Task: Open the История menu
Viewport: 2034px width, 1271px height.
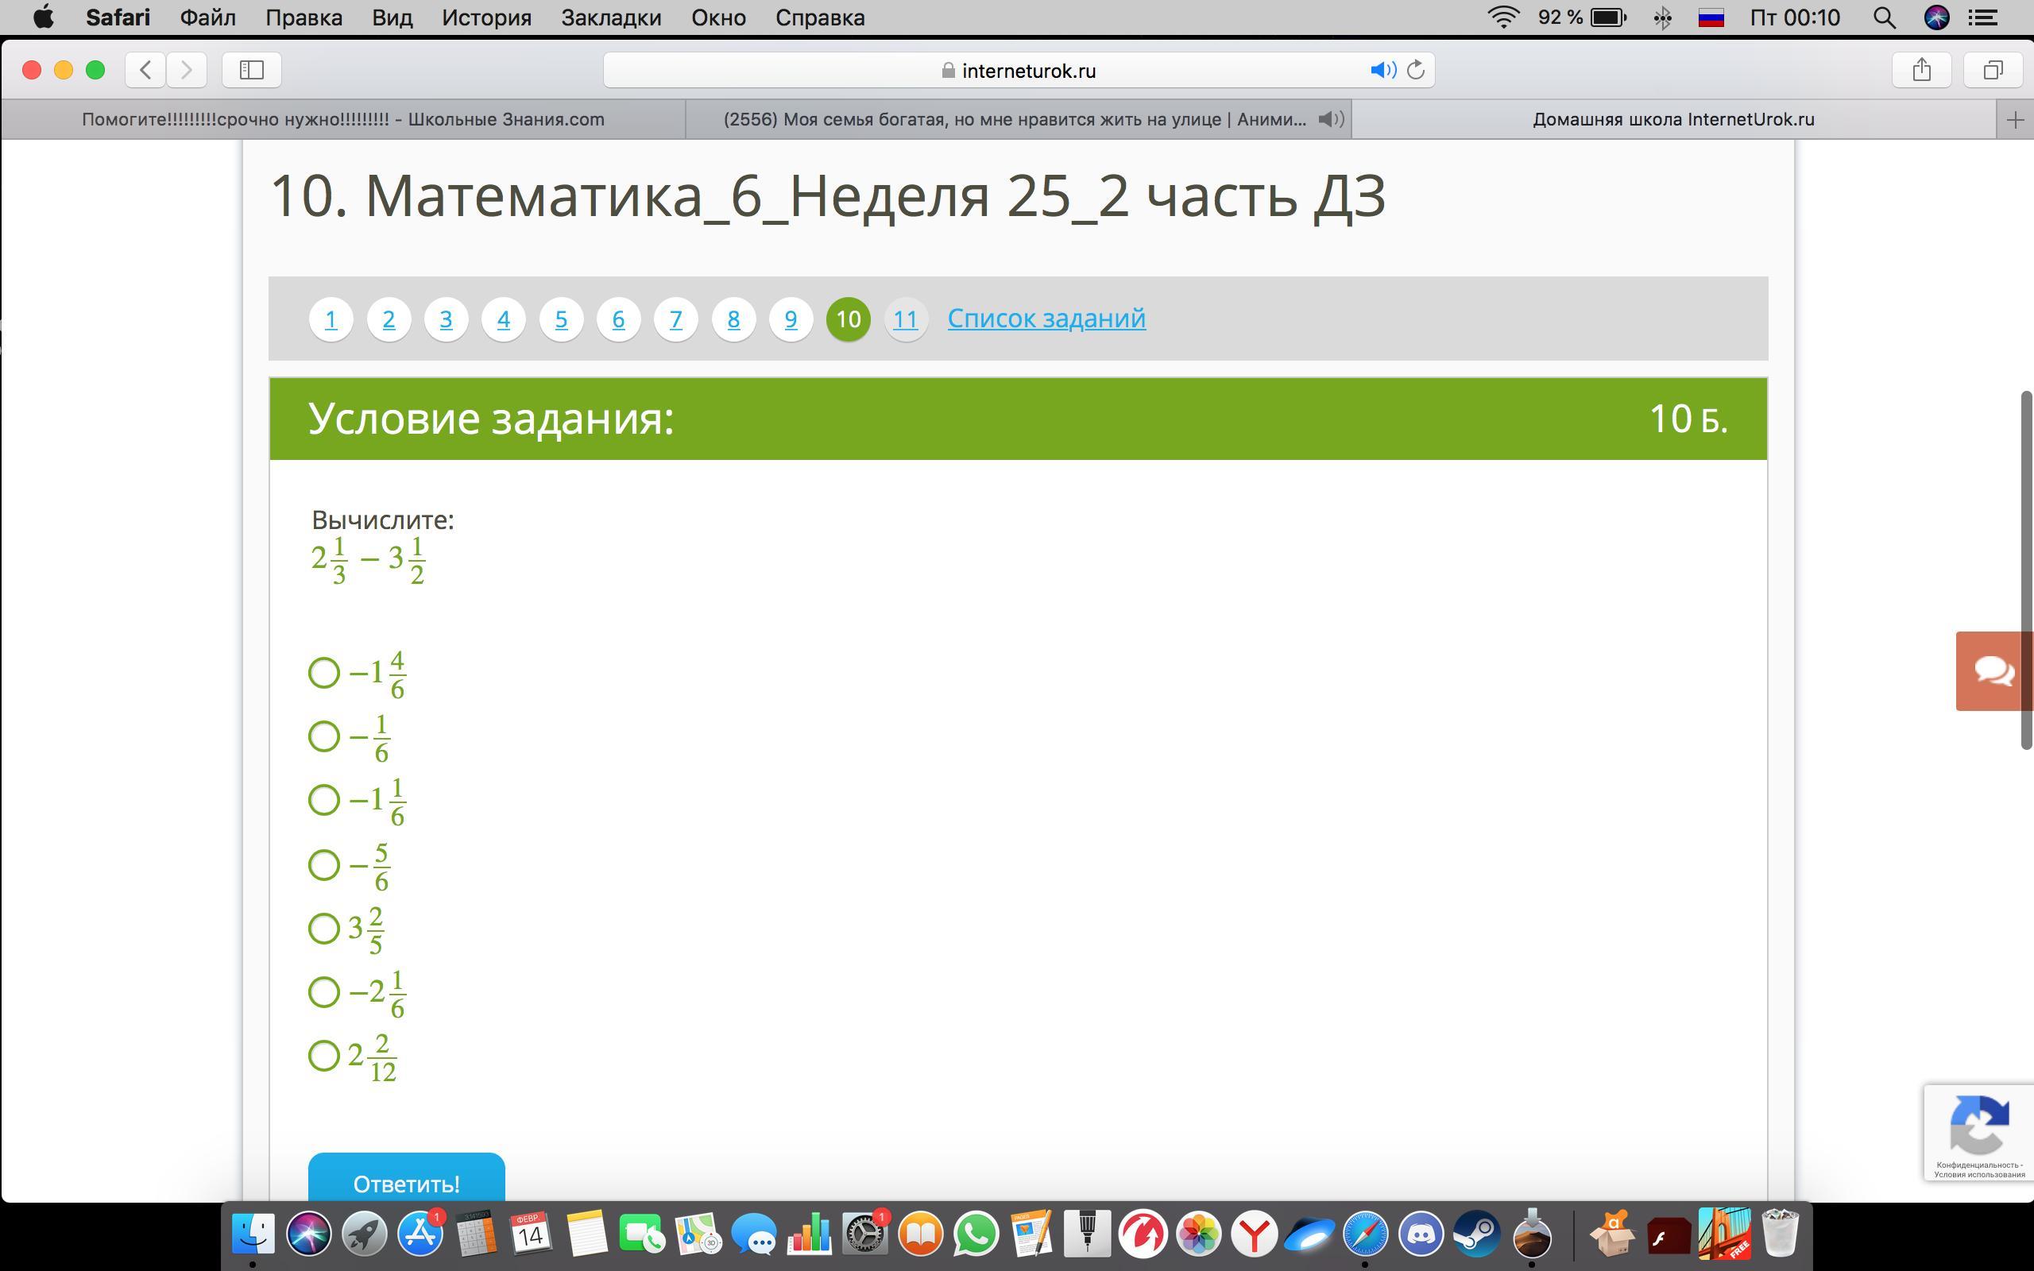Action: pyautogui.click(x=485, y=17)
